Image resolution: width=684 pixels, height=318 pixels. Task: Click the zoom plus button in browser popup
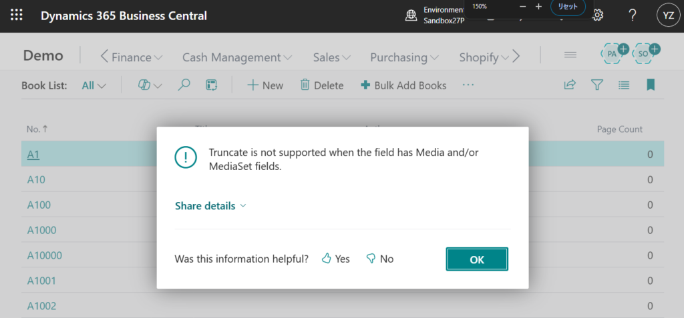coord(538,7)
